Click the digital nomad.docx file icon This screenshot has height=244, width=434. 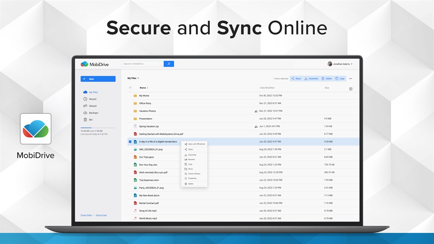(x=135, y=141)
